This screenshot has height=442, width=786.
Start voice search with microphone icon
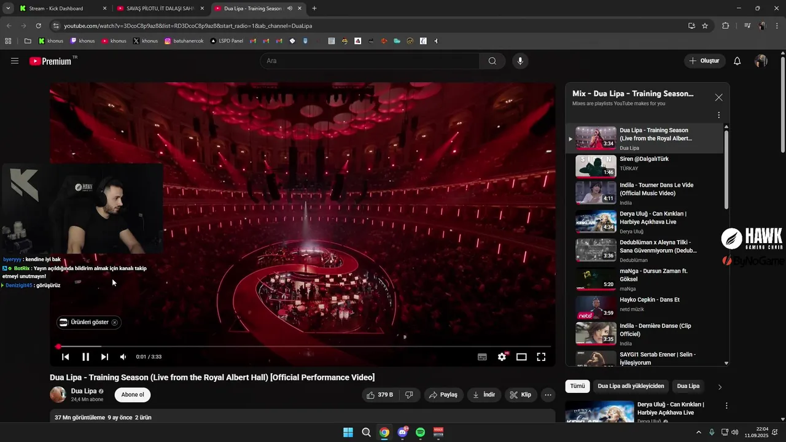click(x=520, y=61)
